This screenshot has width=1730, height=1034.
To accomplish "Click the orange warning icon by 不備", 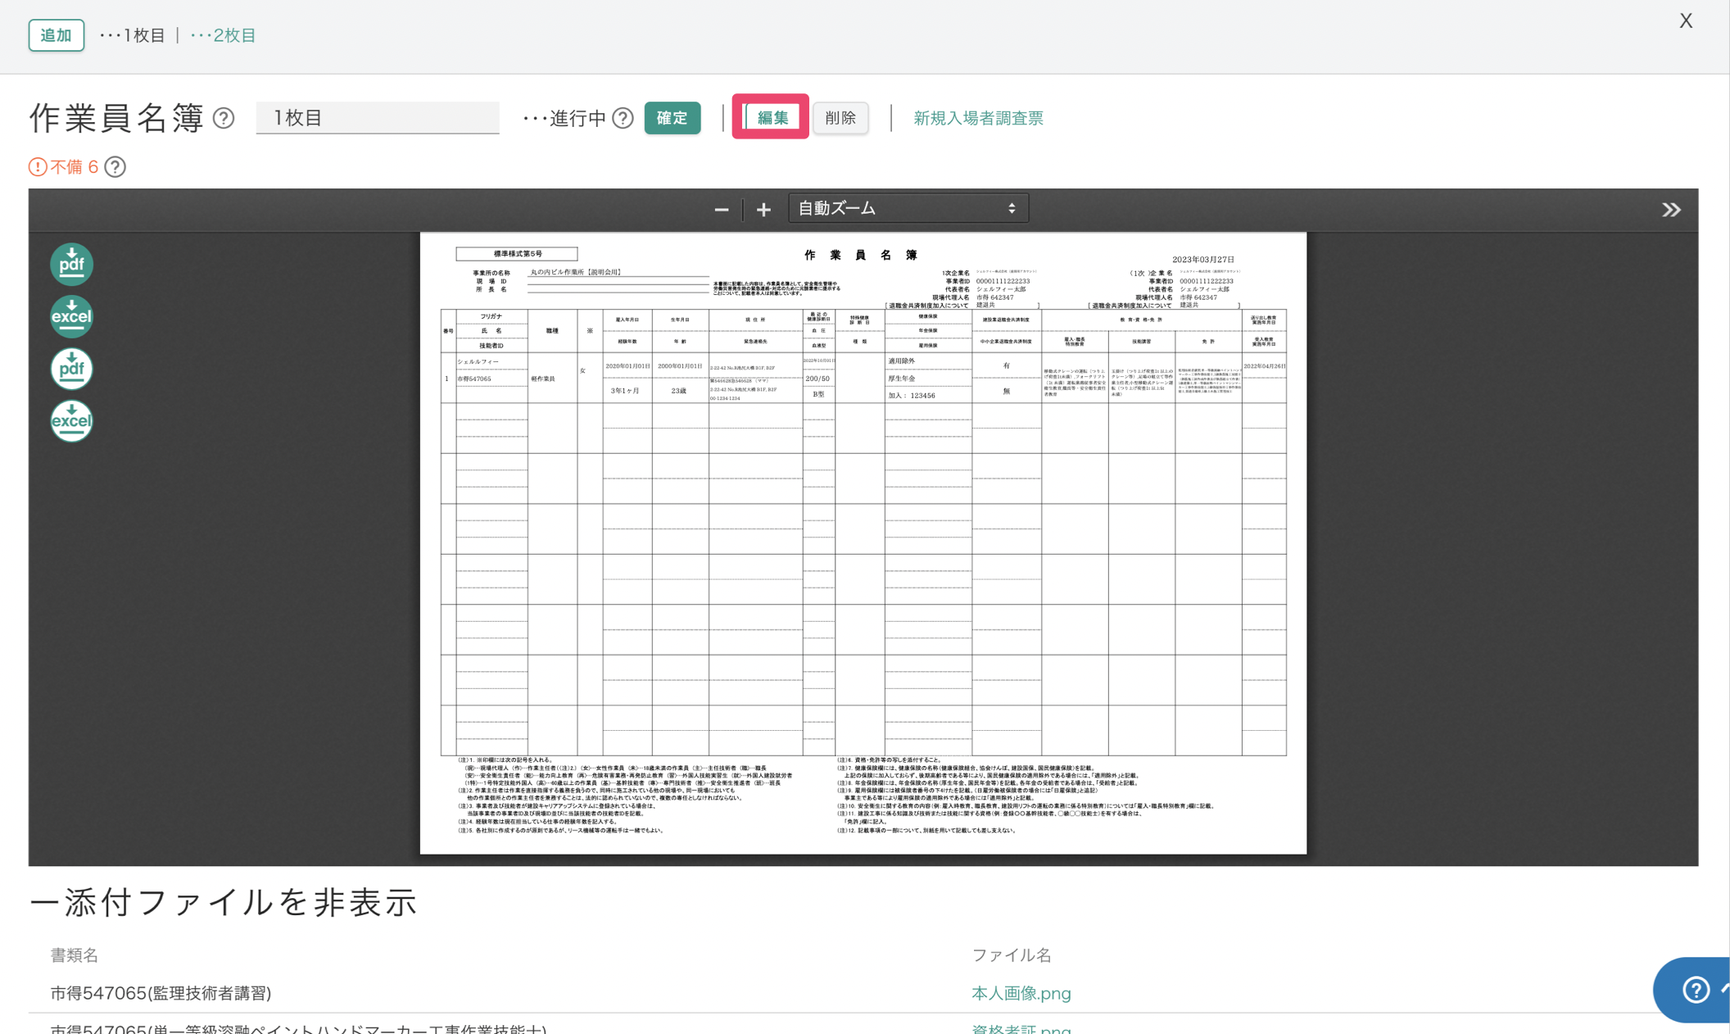I will point(38,167).
